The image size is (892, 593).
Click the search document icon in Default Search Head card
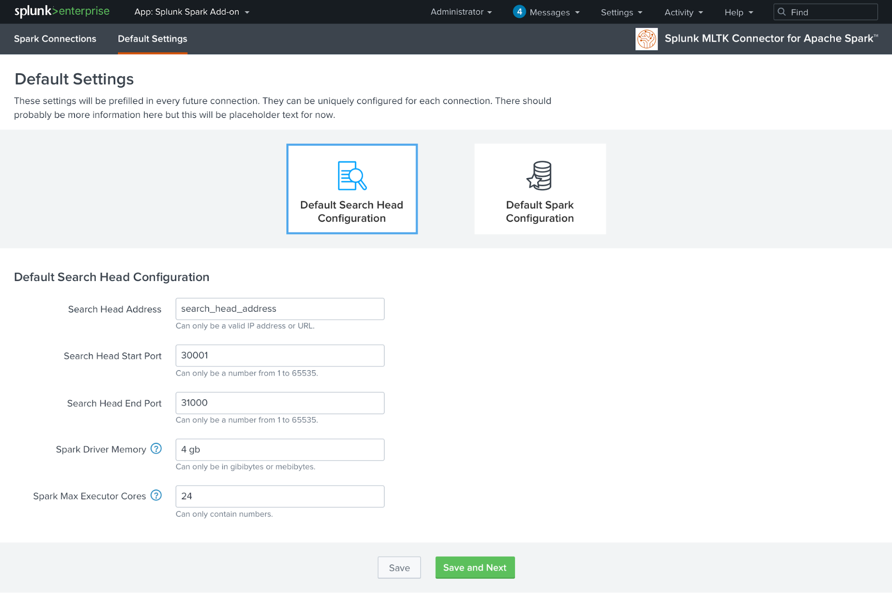point(352,175)
